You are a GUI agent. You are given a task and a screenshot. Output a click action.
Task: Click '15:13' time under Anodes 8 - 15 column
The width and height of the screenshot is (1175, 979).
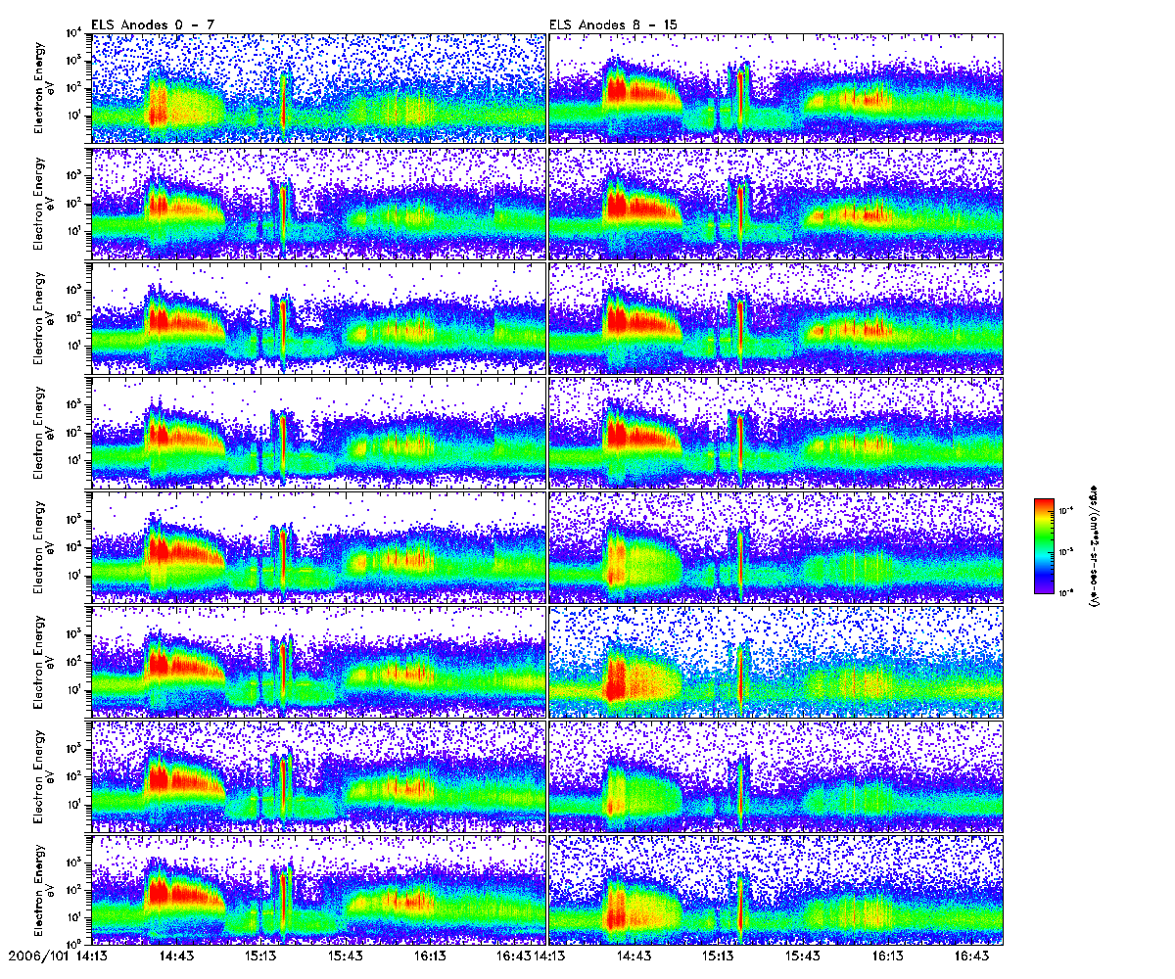point(719,956)
